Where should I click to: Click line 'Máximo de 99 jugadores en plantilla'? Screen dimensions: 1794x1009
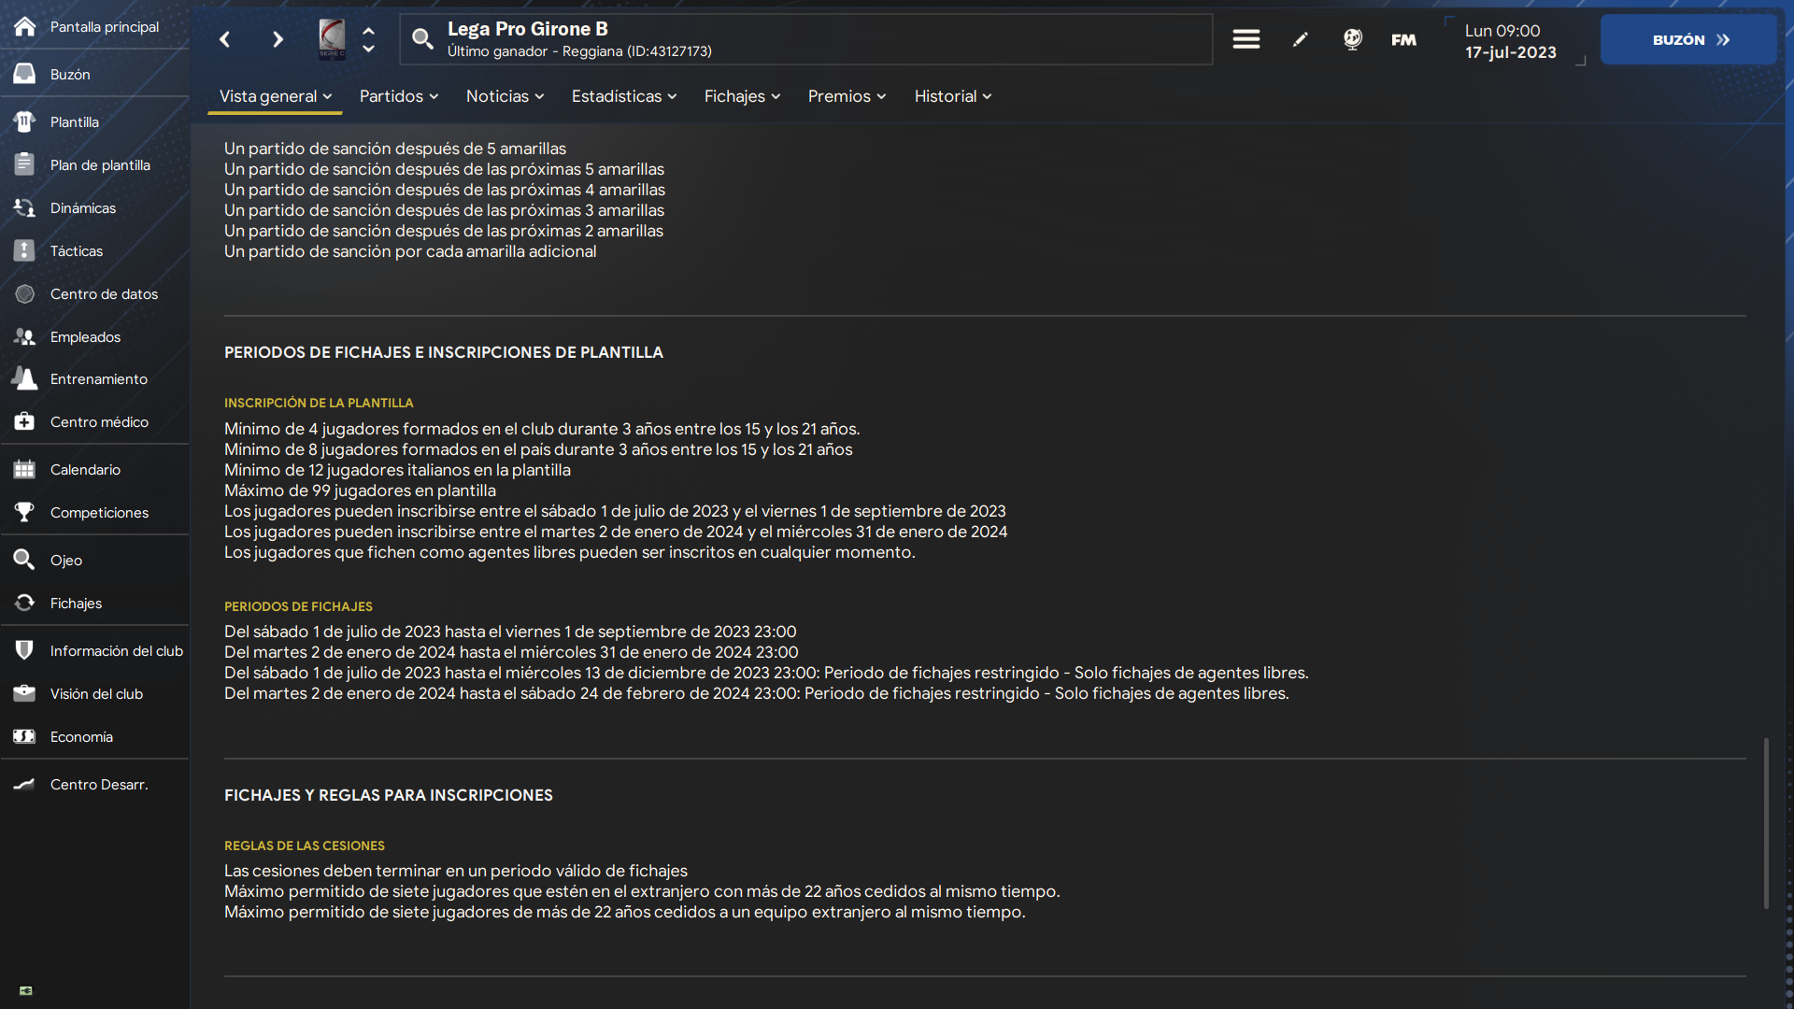coord(360,490)
